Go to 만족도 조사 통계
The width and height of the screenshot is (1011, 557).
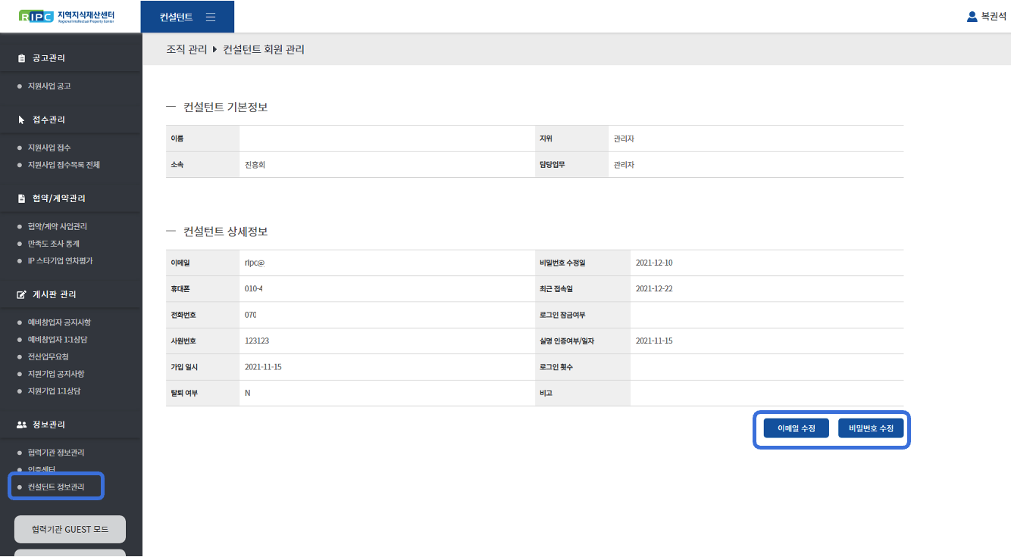54,244
